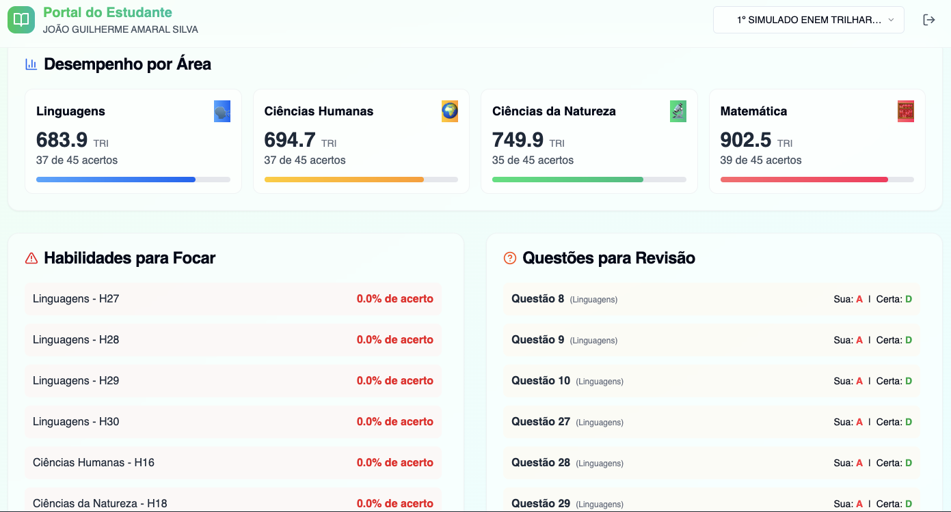This screenshot has width=951, height=512.
Task: Select the Linguagens - H27 skill row
Action: point(232,299)
